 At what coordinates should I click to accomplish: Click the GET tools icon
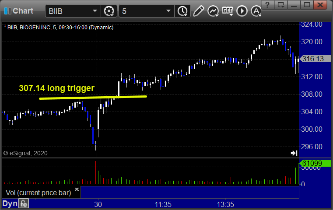click(x=228, y=11)
